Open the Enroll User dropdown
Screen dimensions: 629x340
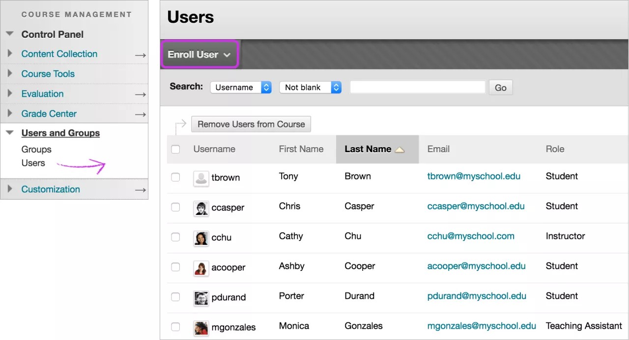coord(200,54)
